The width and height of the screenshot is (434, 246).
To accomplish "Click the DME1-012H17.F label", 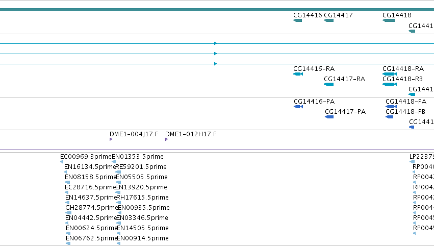I will click(x=191, y=134).
